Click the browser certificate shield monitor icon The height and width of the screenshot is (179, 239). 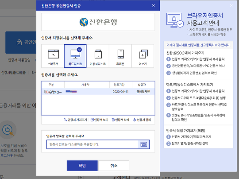175,20
